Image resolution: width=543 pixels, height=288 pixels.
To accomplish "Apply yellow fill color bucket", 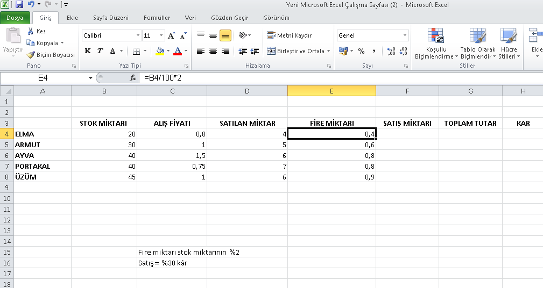I will 160,51.
